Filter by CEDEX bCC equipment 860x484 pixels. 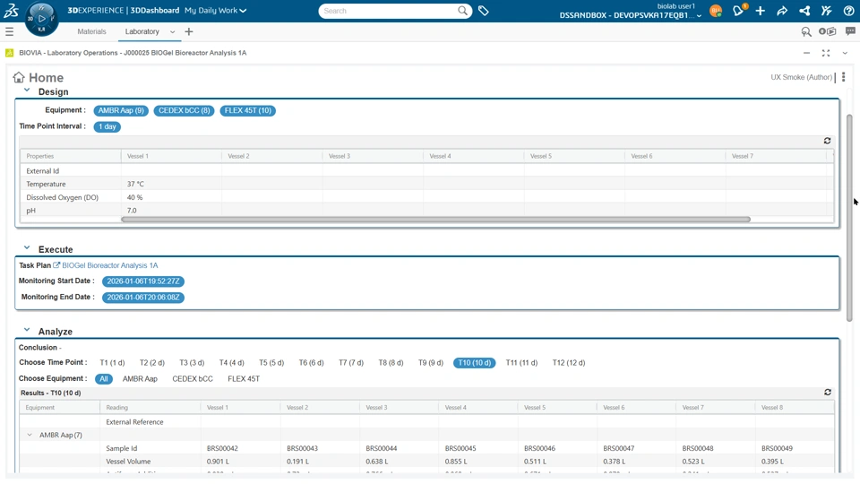click(x=193, y=378)
